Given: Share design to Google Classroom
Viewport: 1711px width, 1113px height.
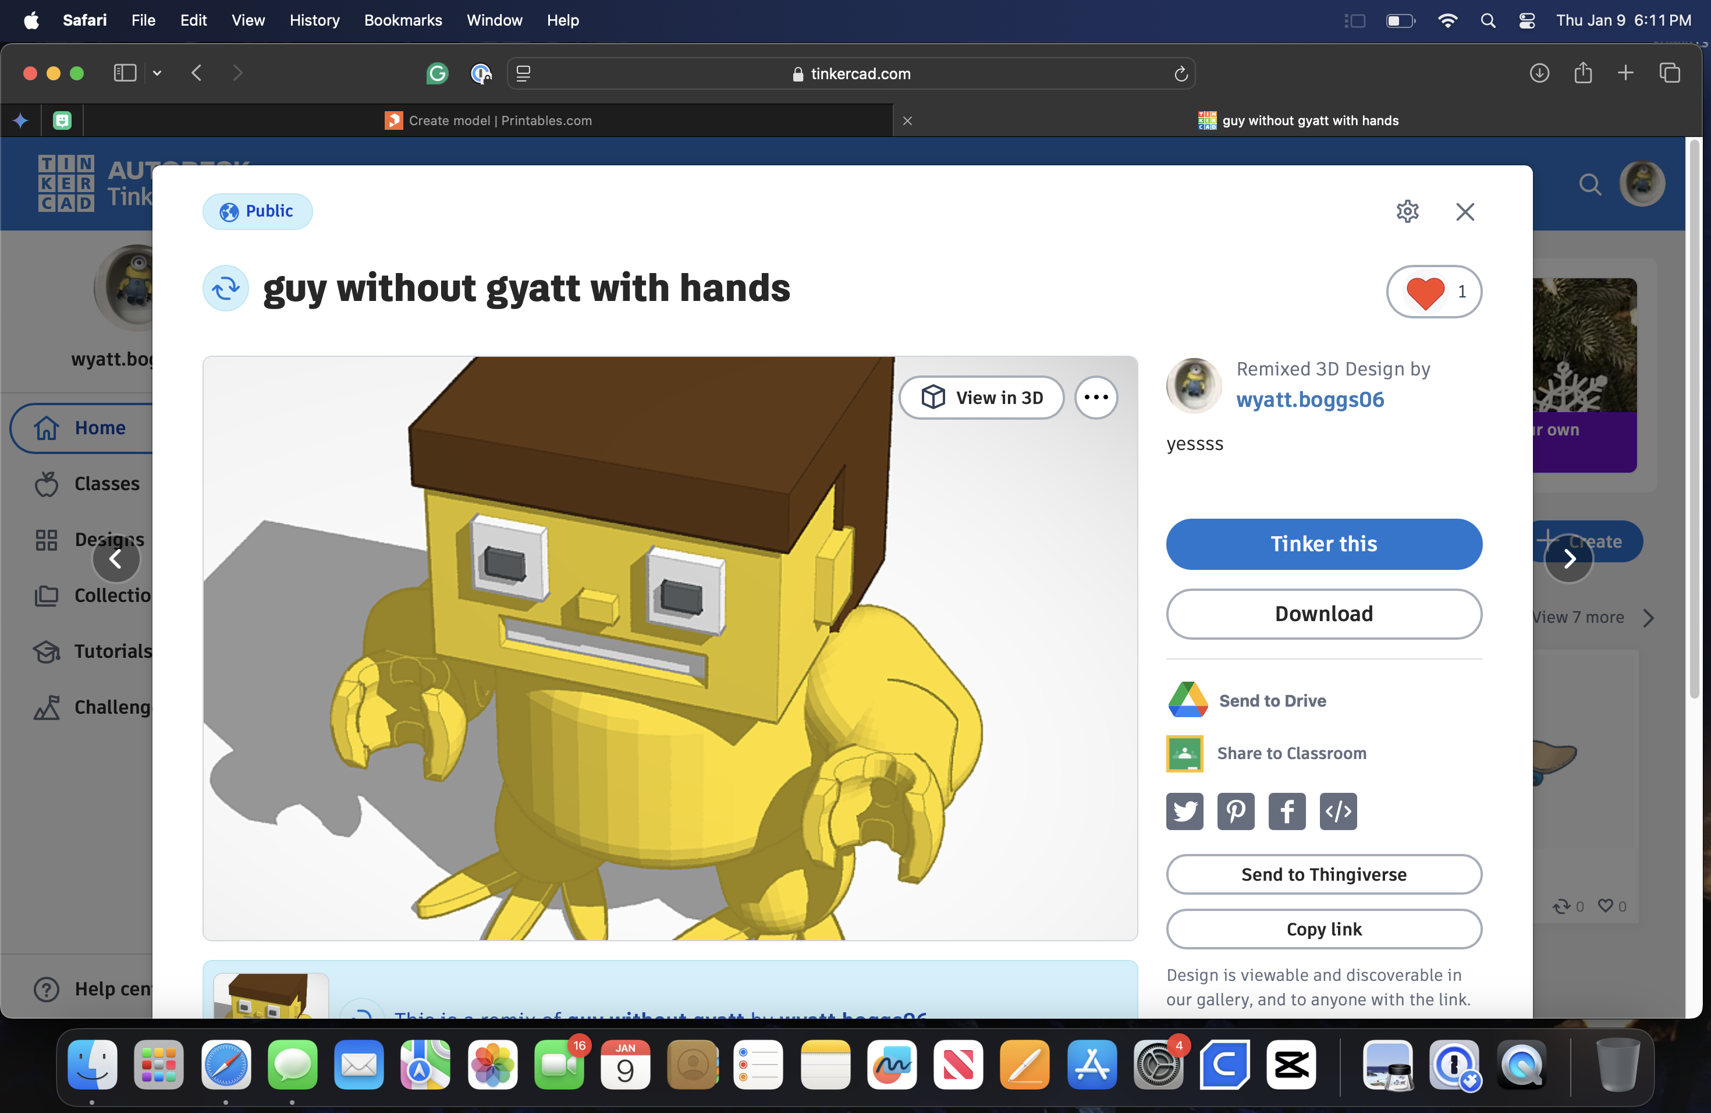Looking at the screenshot, I should pyautogui.click(x=1267, y=753).
